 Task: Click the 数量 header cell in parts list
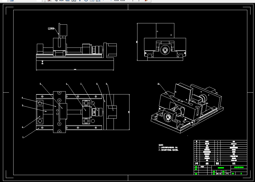click(217, 163)
